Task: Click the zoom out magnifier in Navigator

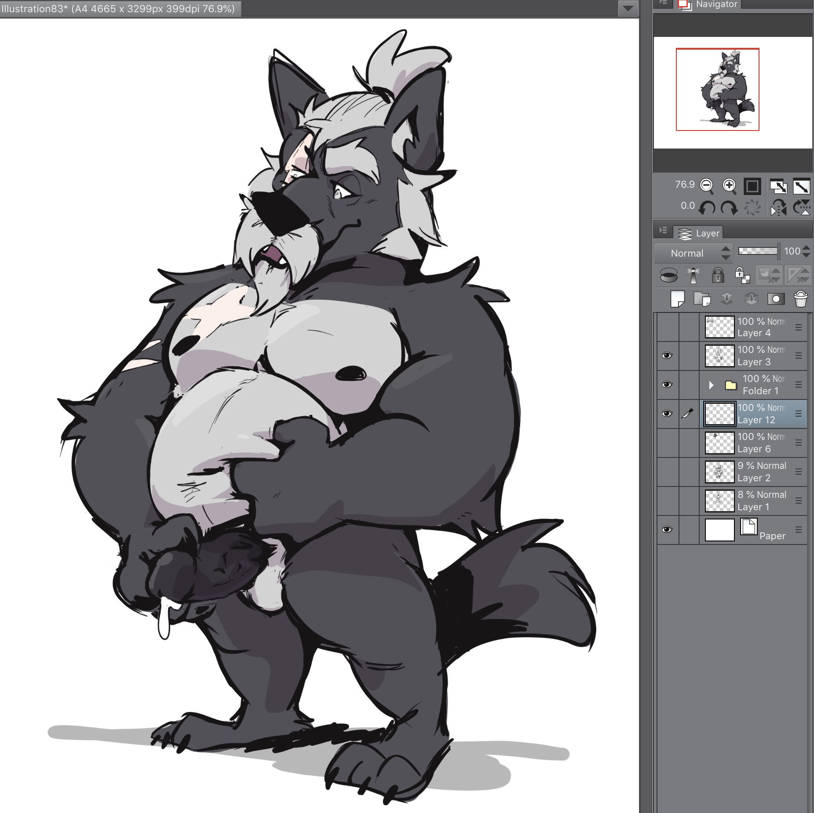Action: tap(706, 185)
